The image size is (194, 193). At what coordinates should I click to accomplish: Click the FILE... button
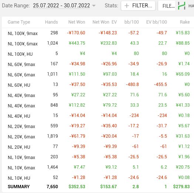(167, 6)
